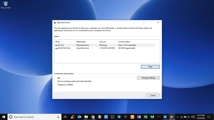The width and height of the screenshot is (214, 120).
Task: Show hidden system tray icons
Action: click(x=177, y=117)
